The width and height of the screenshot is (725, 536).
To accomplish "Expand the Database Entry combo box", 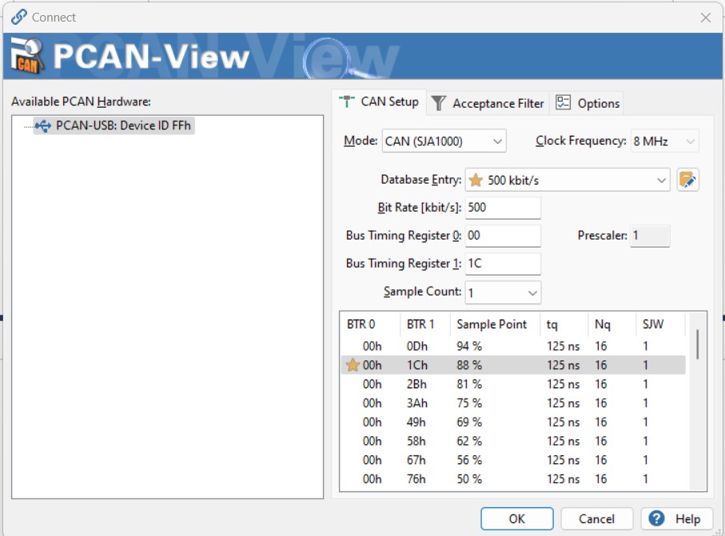I will click(568, 180).
